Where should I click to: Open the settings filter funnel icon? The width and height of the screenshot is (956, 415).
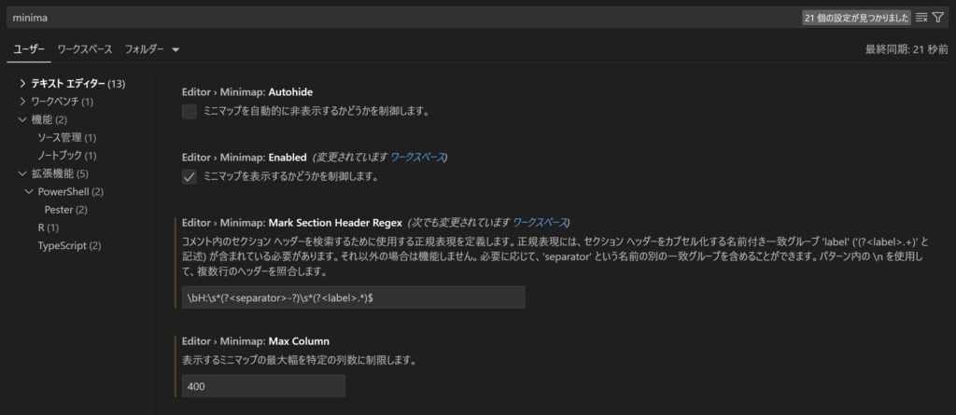point(937,19)
